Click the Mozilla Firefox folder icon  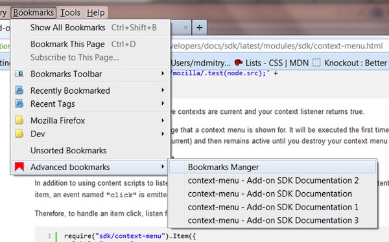[x=19, y=120]
